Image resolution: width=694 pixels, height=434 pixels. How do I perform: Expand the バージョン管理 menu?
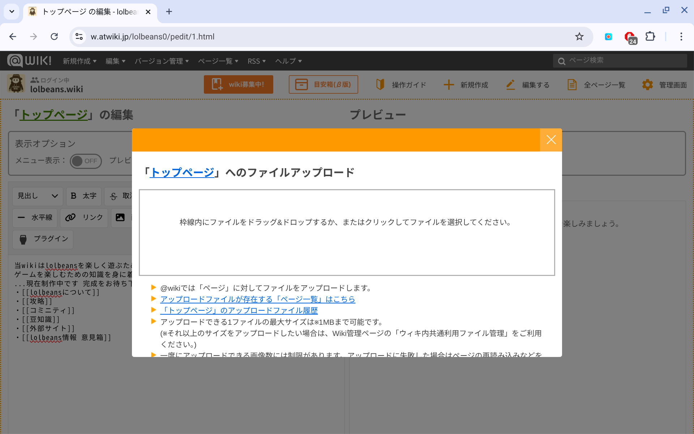pyautogui.click(x=162, y=61)
